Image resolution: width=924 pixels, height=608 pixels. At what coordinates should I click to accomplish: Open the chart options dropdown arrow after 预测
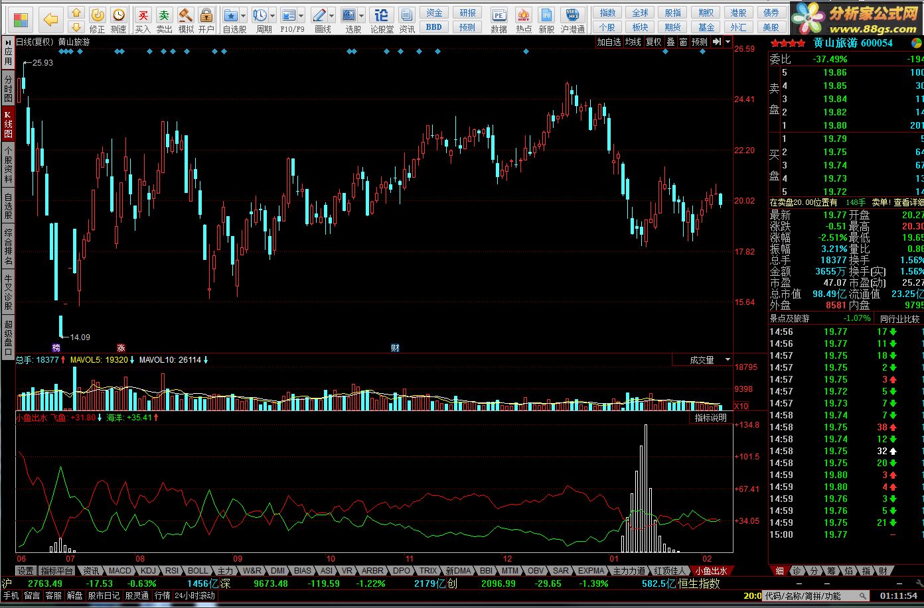728,42
